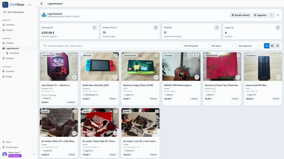Open the Gucci Intense Oud product image
This screenshot has height=159, width=284.
point(263,67)
